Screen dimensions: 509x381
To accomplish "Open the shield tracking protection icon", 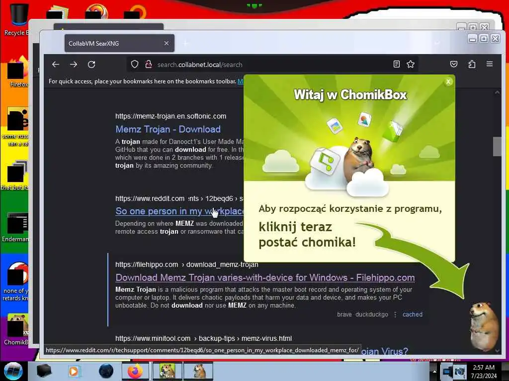I will point(135,64).
